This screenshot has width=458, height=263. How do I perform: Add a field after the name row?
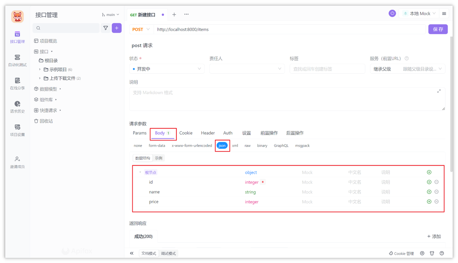[429, 192]
